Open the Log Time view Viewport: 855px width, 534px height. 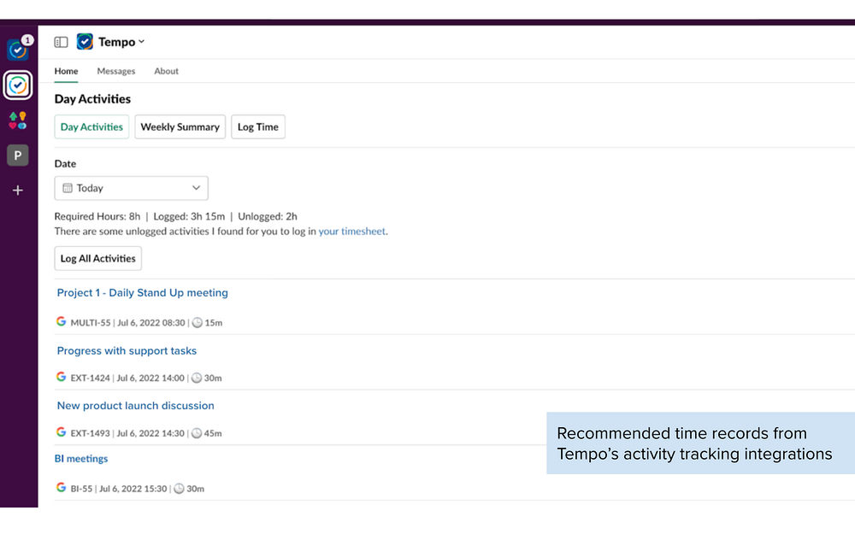pos(258,127)
